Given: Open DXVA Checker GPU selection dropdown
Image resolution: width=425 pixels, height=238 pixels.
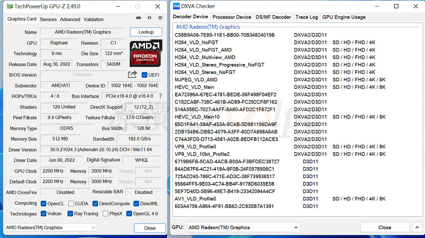Looking at the screenshot, I should pos(243,227).
